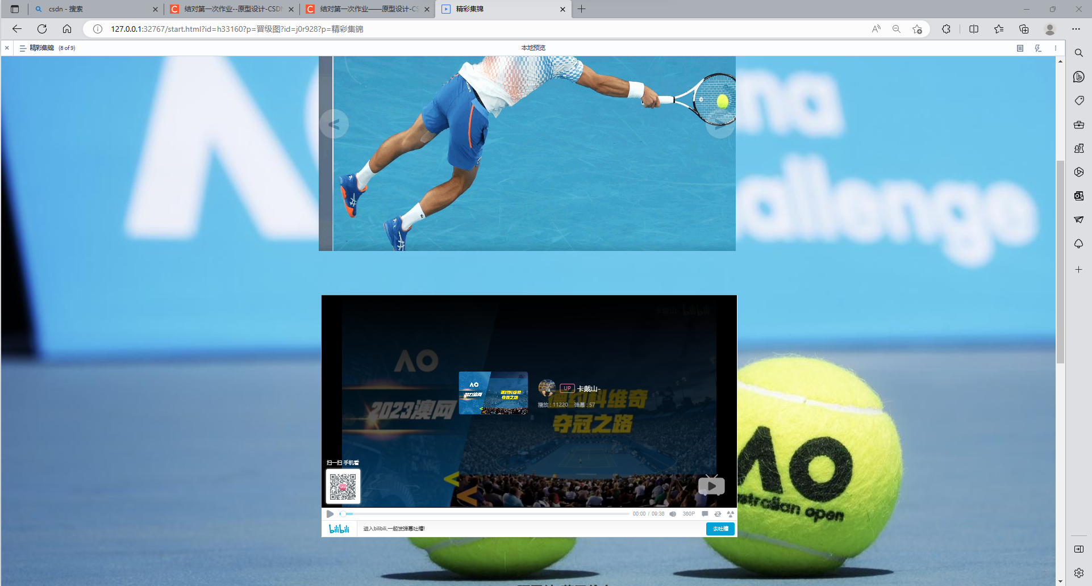Open the zoom out indicator
The image size is (1092, 586).
(x=897, y=29)
